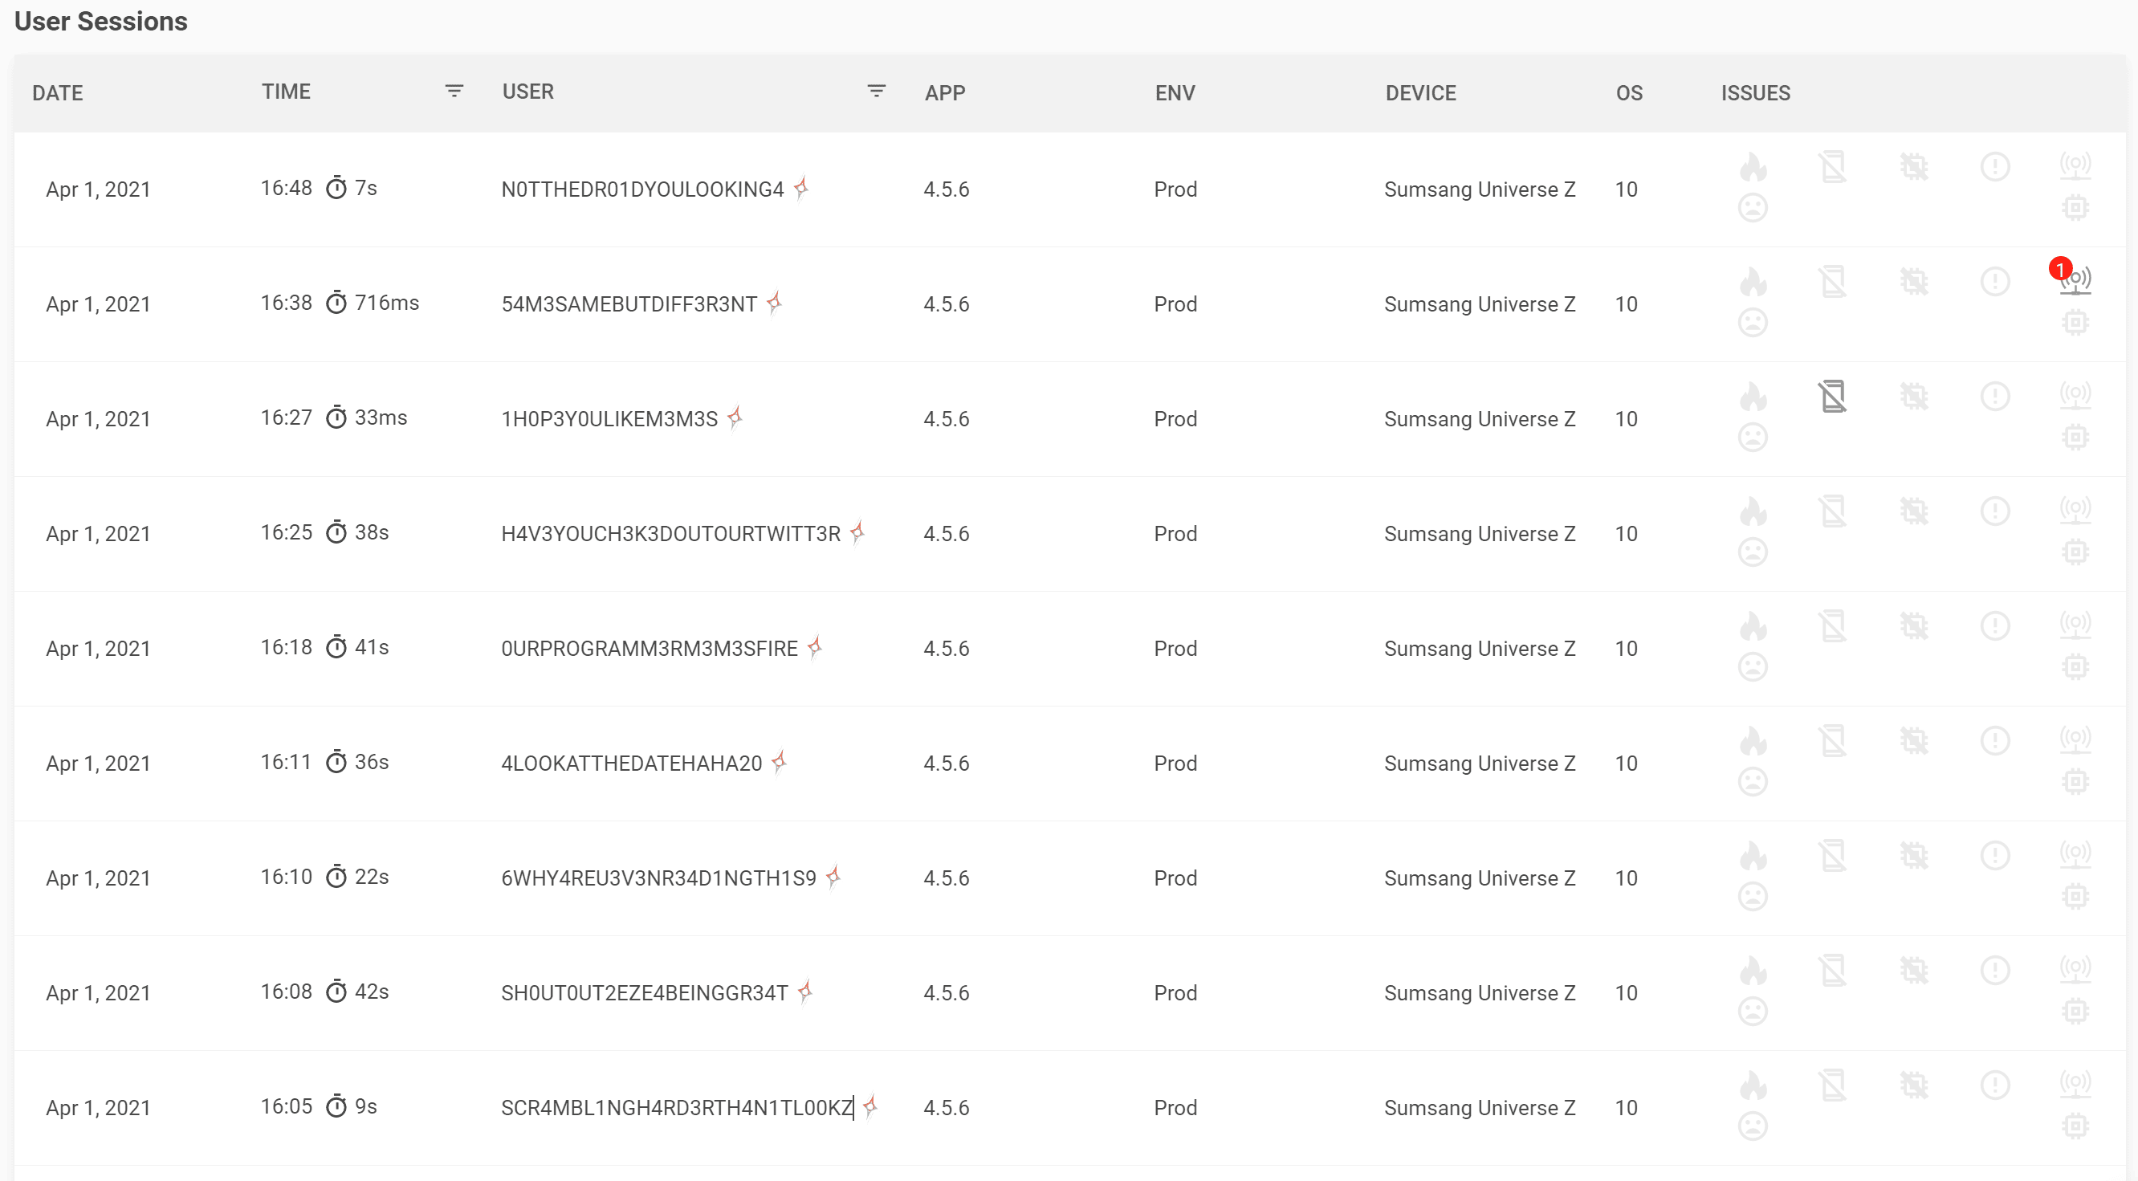Click the fire icon in the 16:38 row
Screen dimensions: 2138x1181
(x=1753, y=281)
